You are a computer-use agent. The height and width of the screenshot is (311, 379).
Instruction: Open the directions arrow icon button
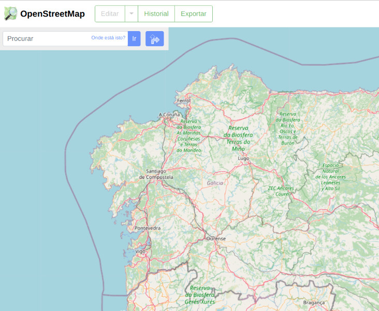coord(154,38)
